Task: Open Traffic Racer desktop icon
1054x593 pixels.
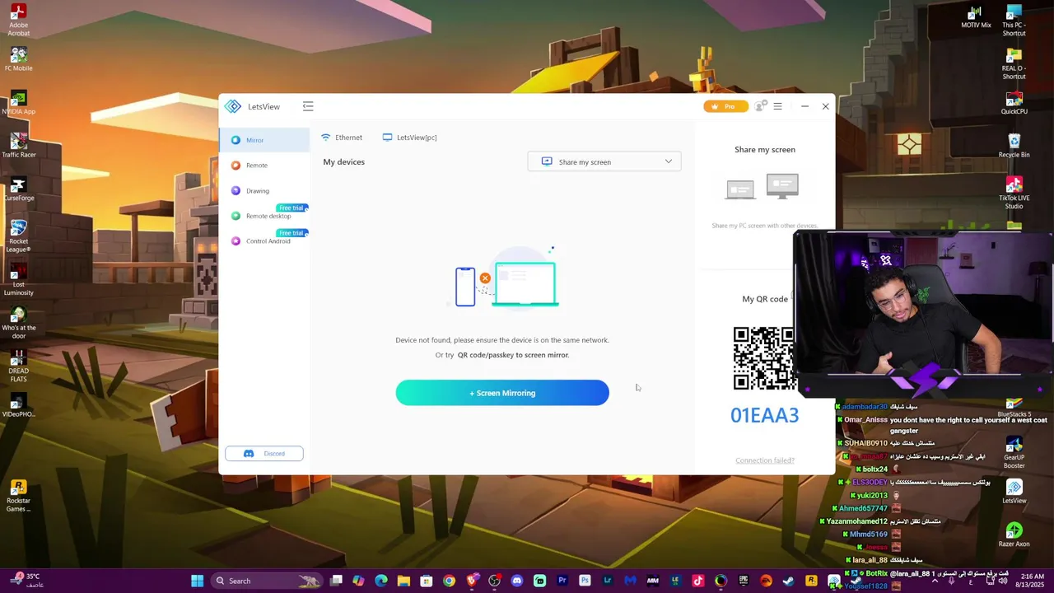Action: click(x=18, y=146)
